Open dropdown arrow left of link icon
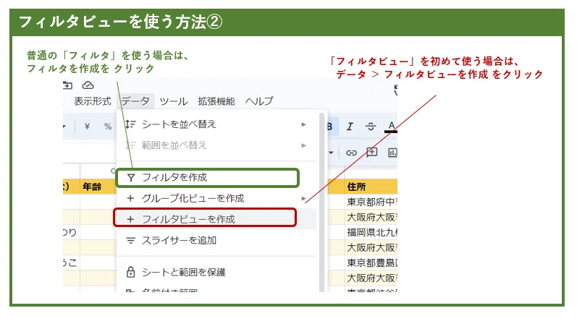 click(x=331, y=153)
